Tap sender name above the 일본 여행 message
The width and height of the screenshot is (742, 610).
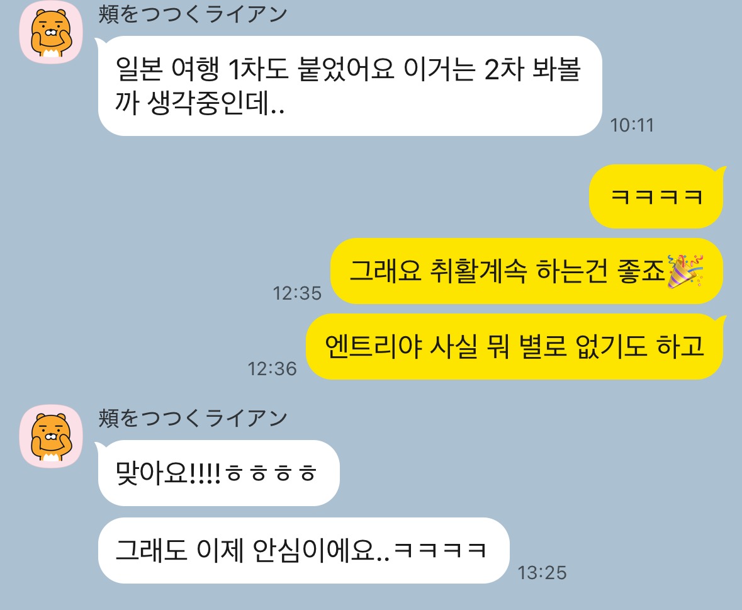coord(193,14)
